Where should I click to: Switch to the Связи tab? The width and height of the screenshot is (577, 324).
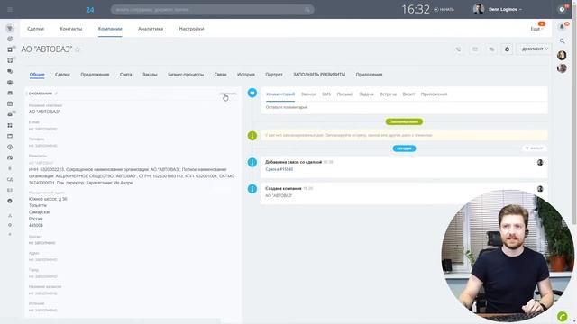[220, 75]
